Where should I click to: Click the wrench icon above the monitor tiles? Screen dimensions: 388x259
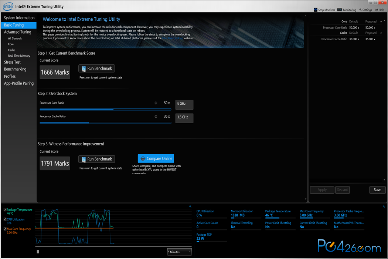tap(384, 206)
